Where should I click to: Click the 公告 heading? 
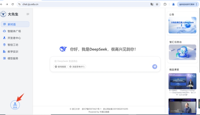pos(172,15)
